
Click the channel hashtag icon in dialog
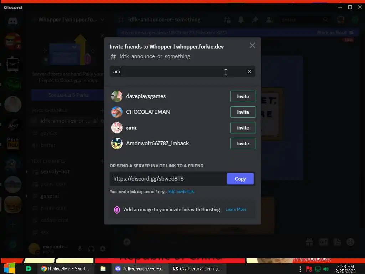click(x=113, y=57)
